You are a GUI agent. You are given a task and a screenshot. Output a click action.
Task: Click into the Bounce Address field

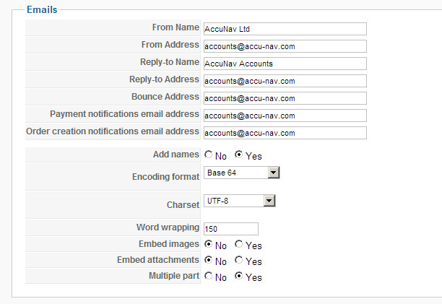(x=285, y=98)
